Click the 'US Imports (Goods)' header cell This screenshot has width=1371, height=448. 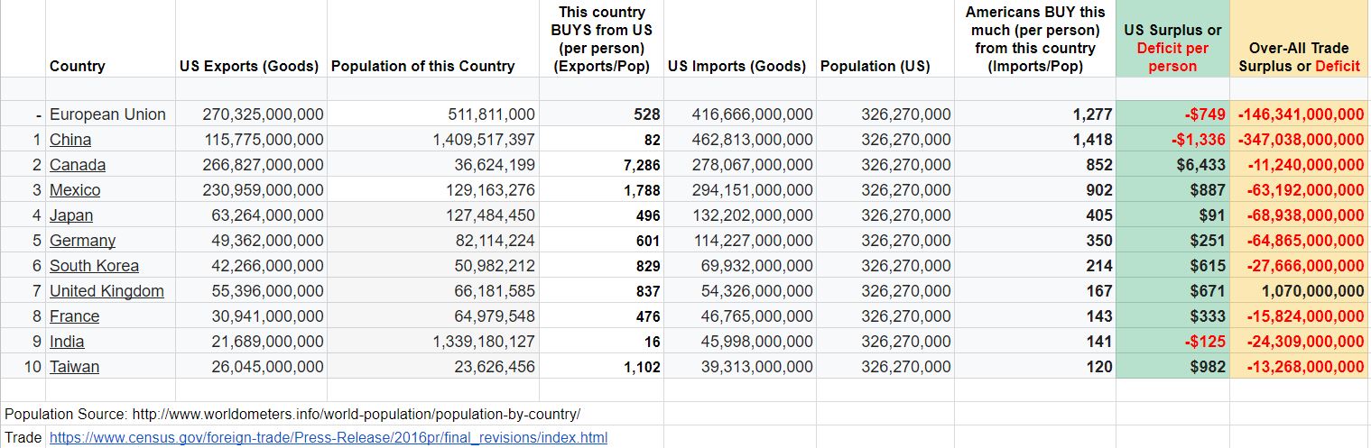(736, 66)
